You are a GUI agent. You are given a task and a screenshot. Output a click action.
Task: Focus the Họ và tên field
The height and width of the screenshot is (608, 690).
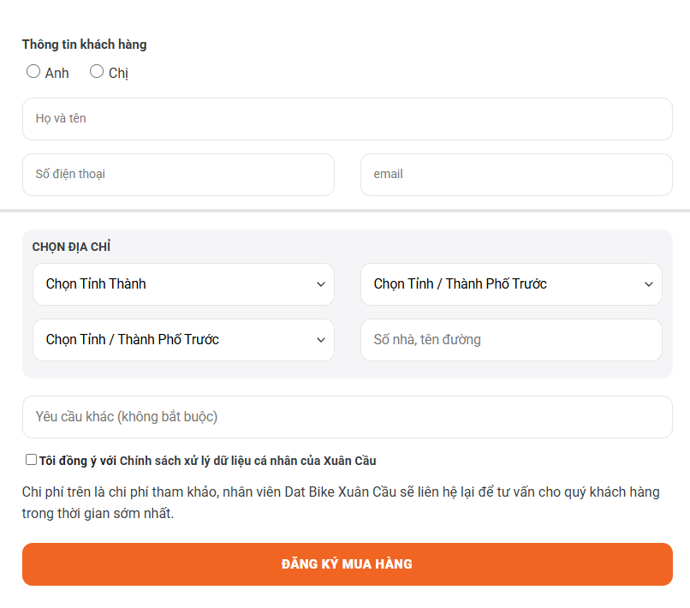click(x=347, y=119)
